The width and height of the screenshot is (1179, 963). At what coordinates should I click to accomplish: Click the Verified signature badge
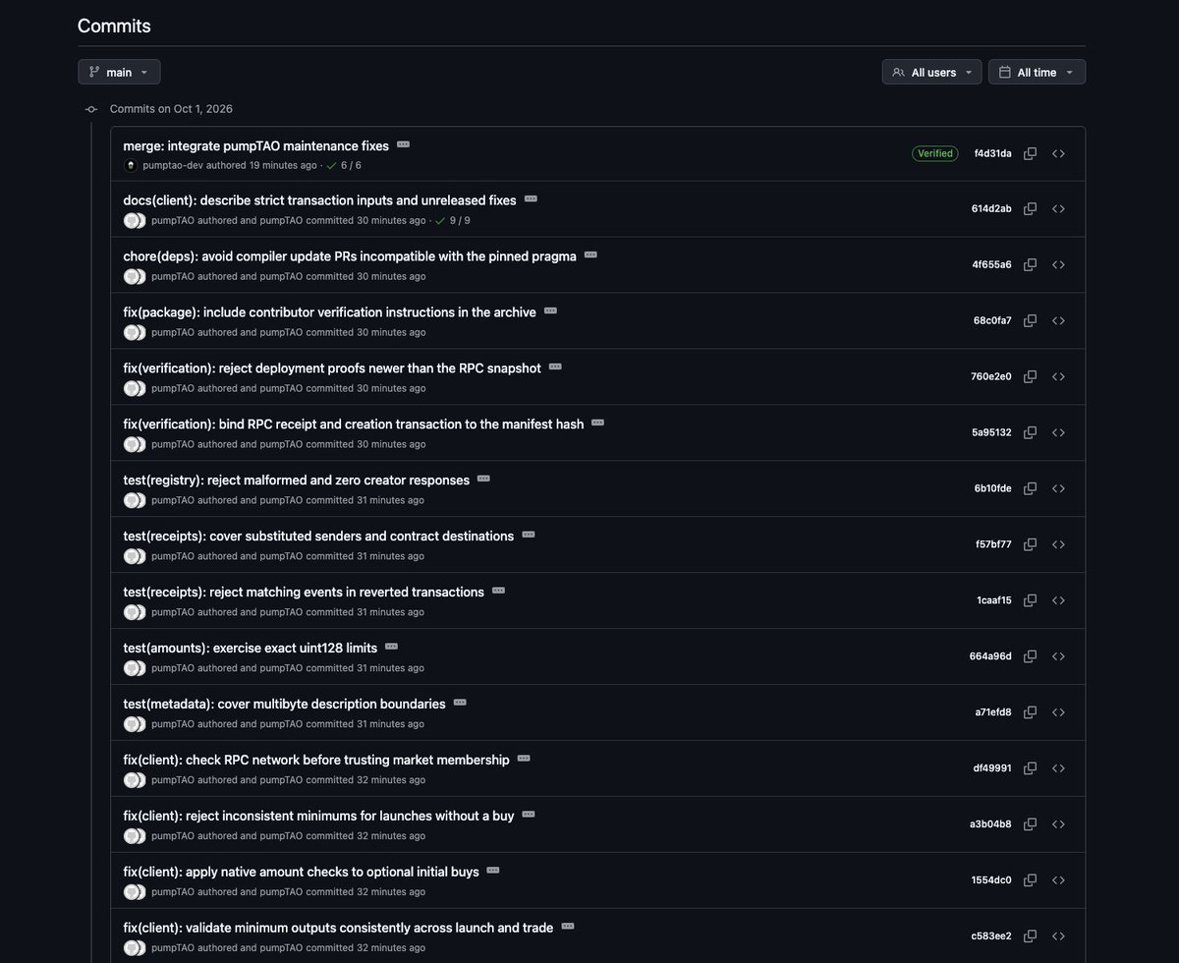(x=934, y=153)
